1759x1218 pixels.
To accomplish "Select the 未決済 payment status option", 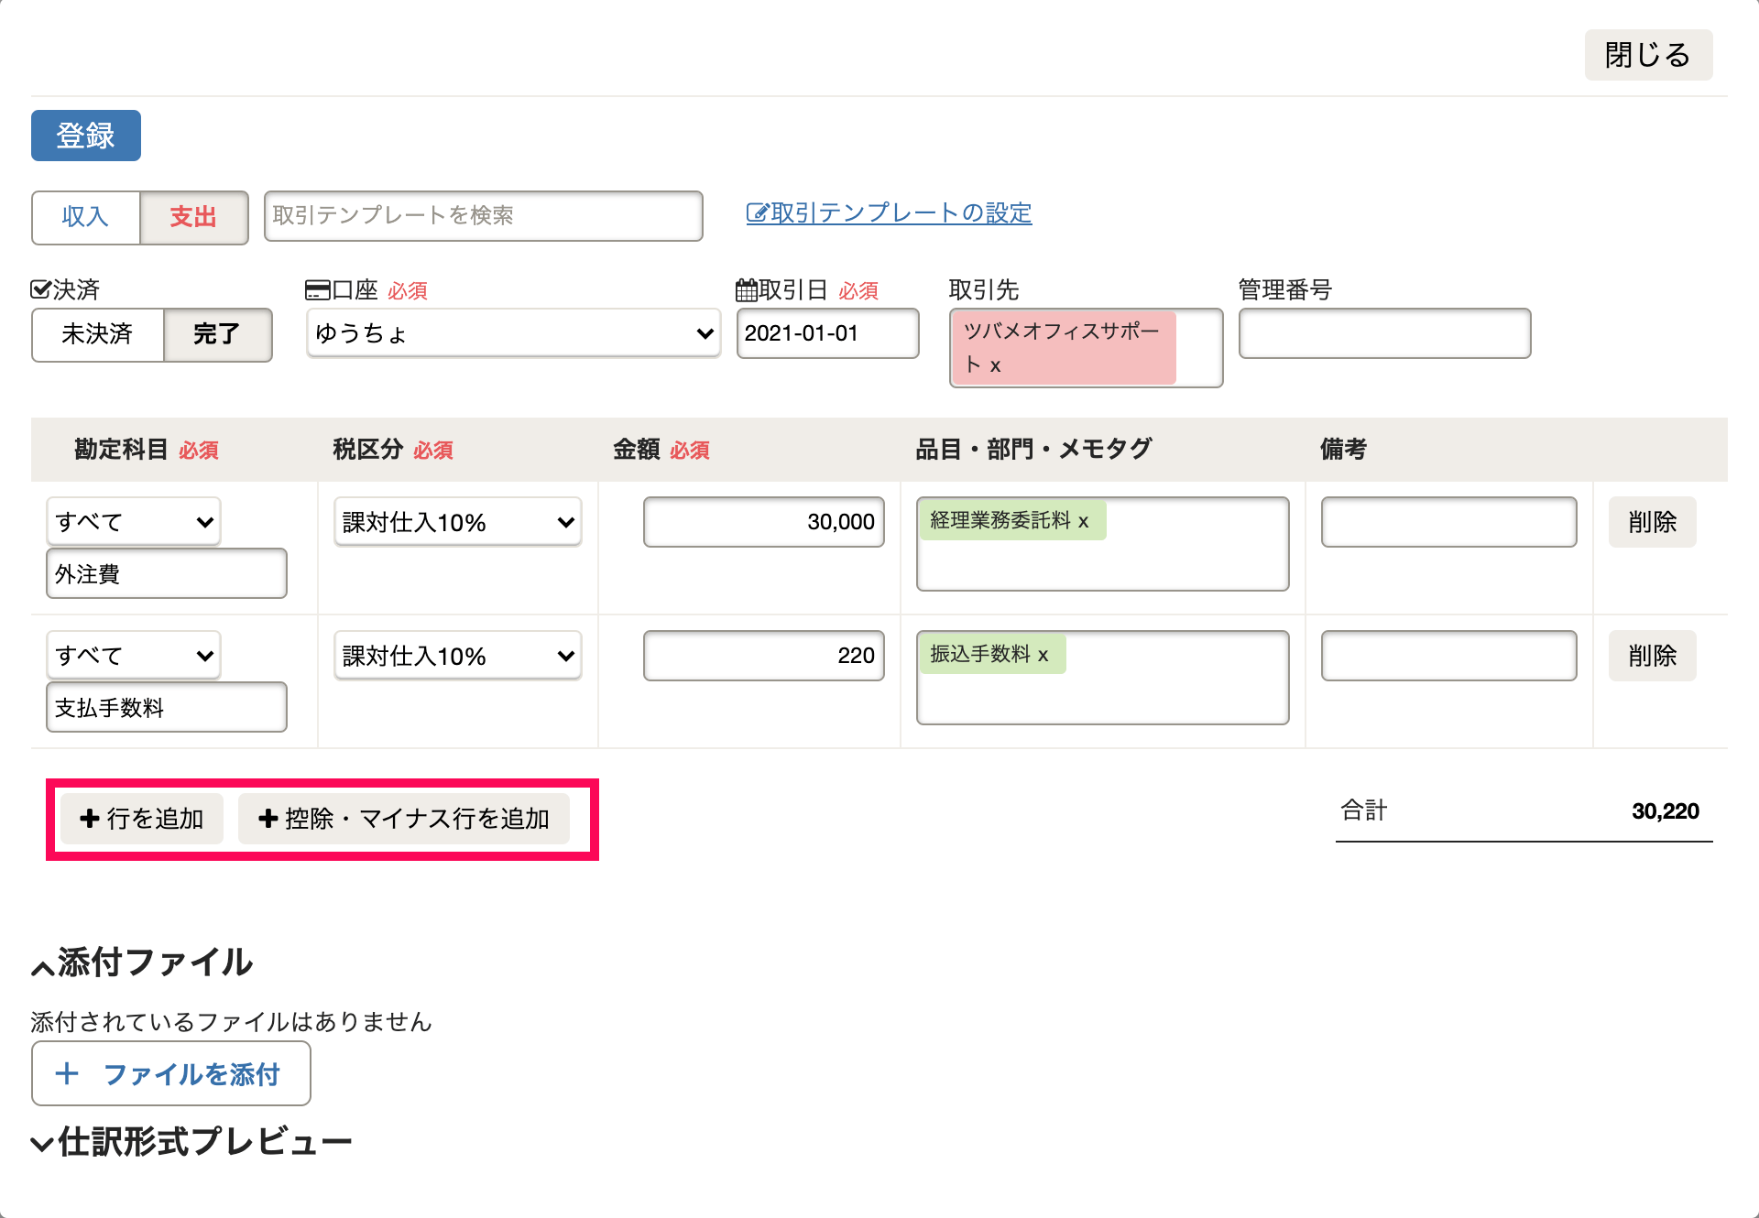I will [97, 335].
